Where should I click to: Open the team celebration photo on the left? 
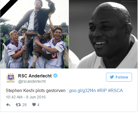(x=34, y=34)
